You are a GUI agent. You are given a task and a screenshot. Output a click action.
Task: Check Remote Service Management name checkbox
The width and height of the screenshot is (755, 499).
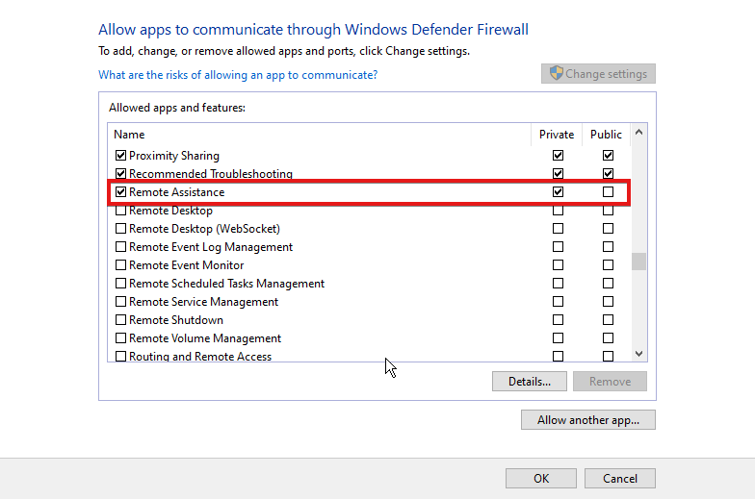point(121,302)
